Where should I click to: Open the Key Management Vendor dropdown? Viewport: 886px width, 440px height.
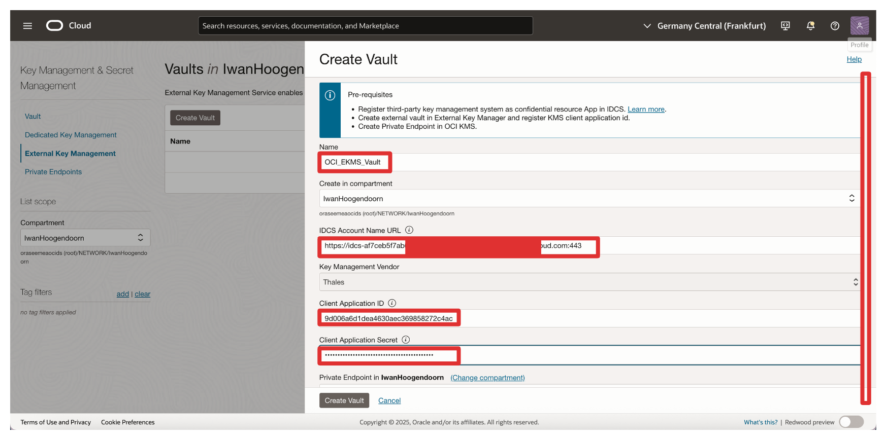(x=589, y=282)
